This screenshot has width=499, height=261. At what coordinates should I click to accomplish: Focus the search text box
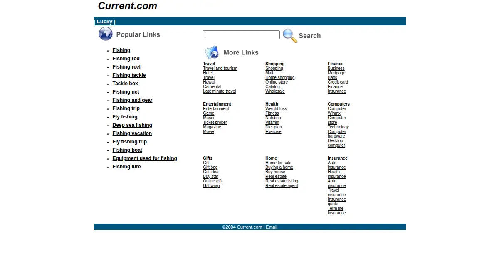click(241, 35)
